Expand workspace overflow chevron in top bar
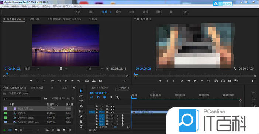Image resolution: width=259 pixels, height=134 pixels. 186,12
